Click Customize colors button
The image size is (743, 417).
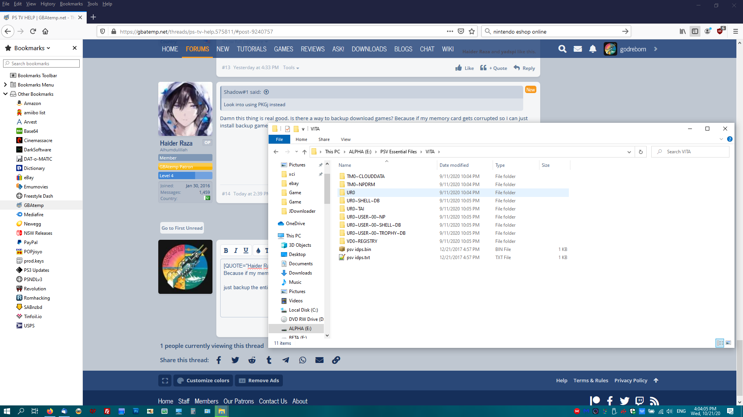coord(203,380)
